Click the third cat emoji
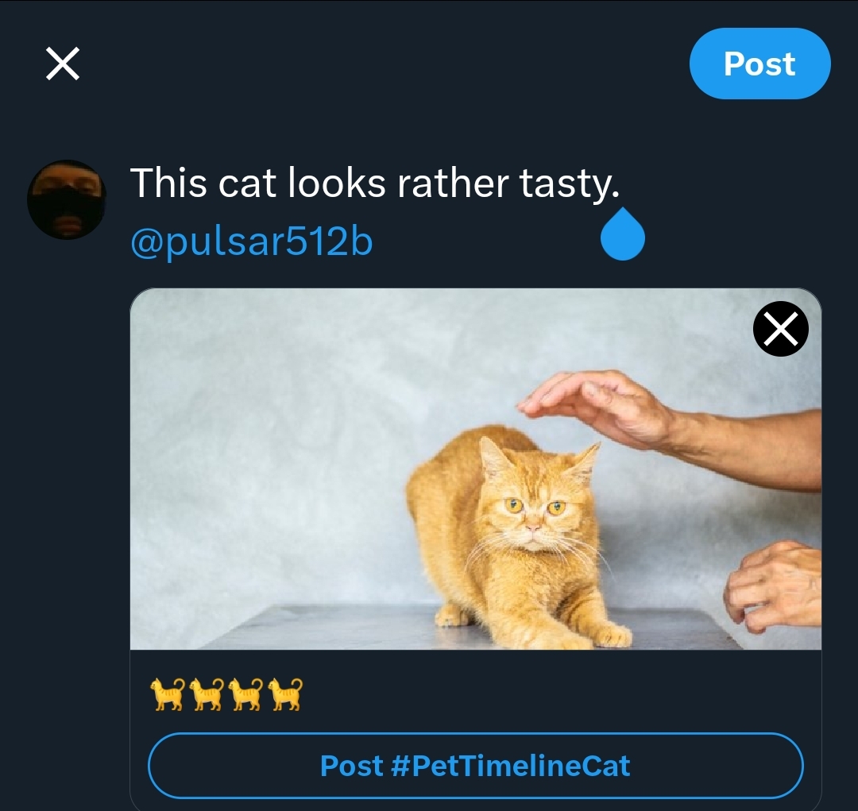 (245, 694)
